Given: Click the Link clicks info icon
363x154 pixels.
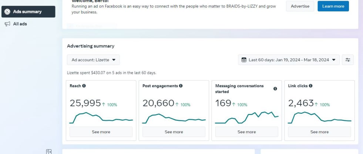Looking at the screenshot, I should [x=310, y=86].
